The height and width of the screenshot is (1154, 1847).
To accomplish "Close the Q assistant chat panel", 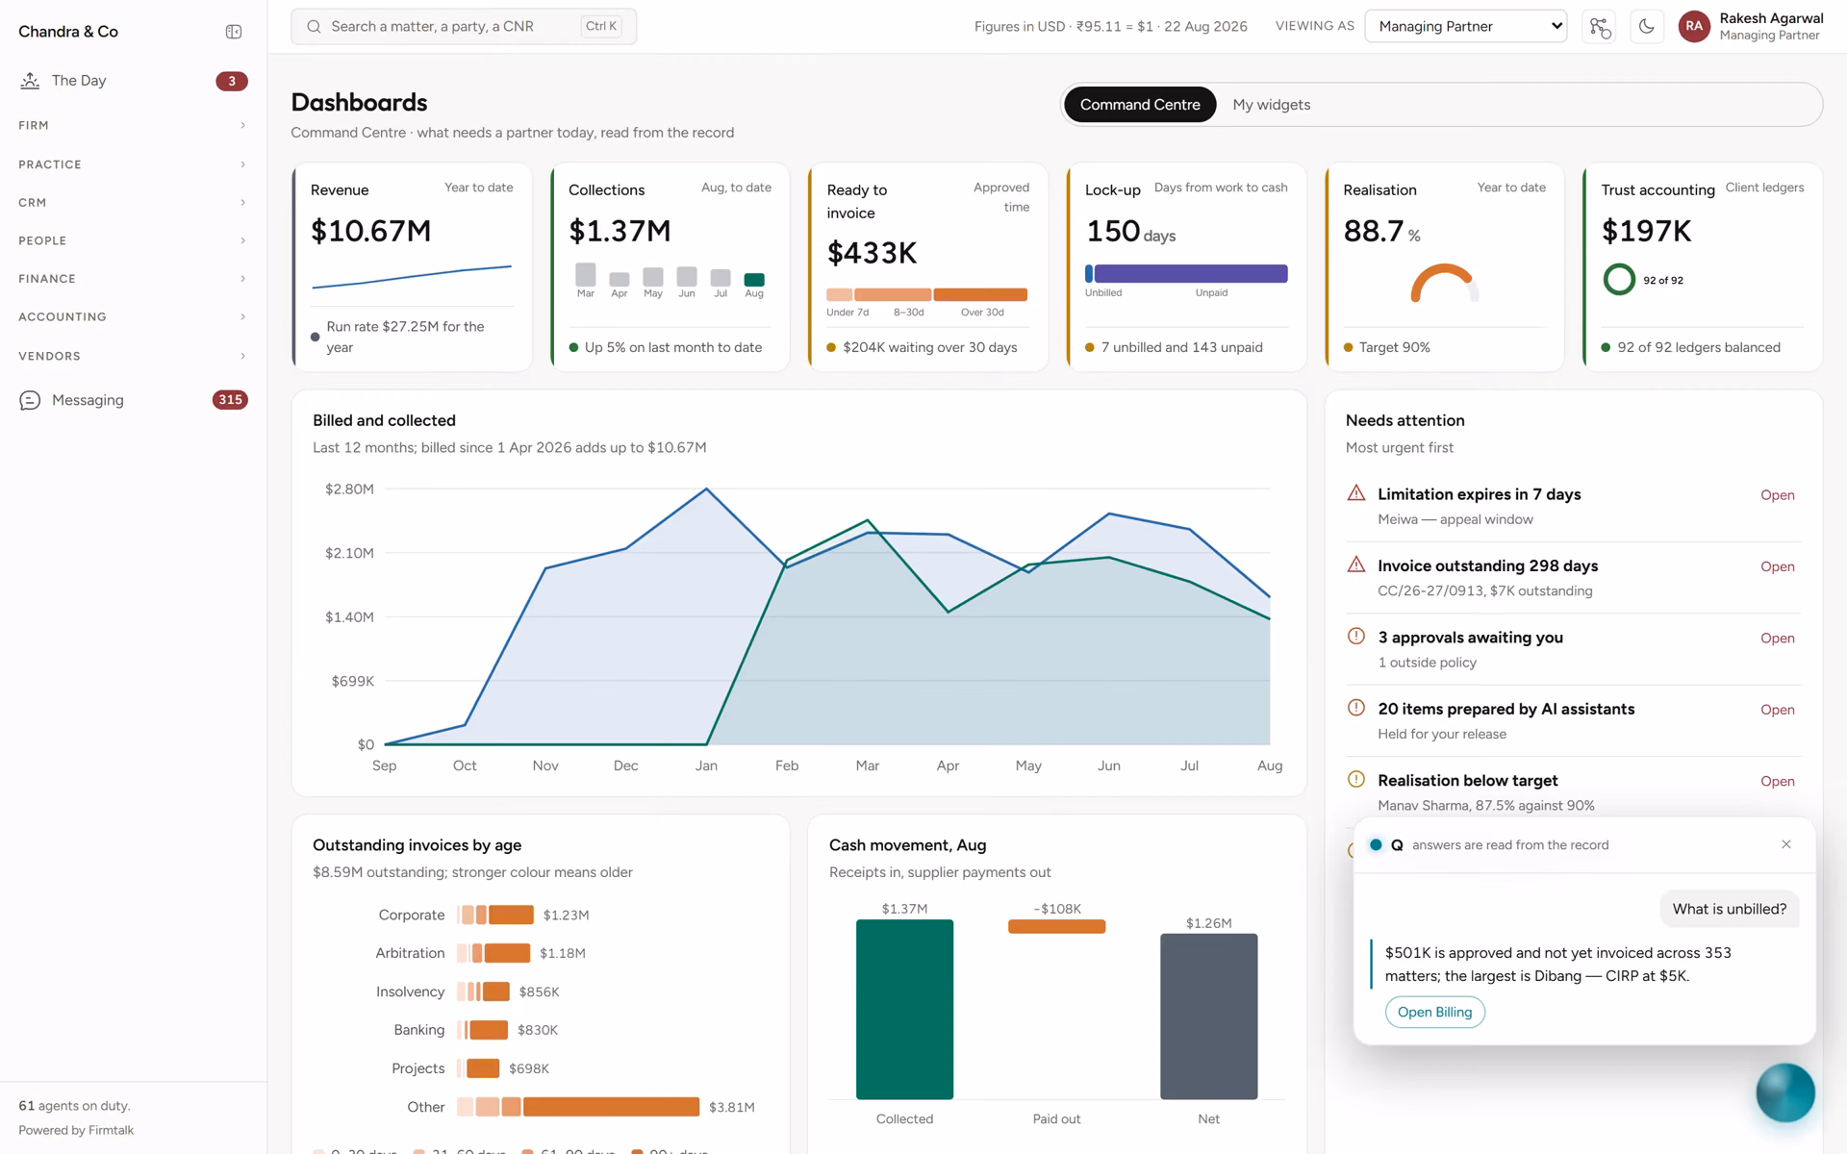I will point(1786,844).
